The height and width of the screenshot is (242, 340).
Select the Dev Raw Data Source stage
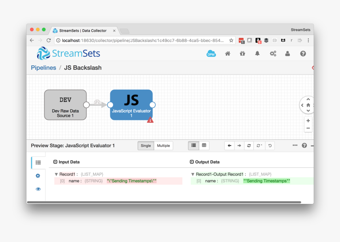(65, 105)
